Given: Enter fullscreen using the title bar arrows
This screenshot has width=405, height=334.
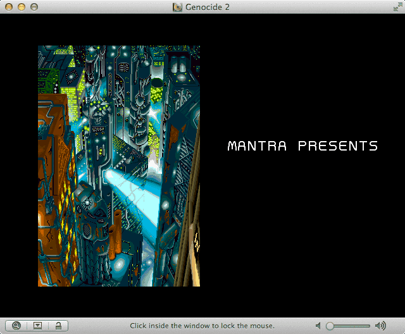Looking at the screenshot, I should (x=398, y=7).
